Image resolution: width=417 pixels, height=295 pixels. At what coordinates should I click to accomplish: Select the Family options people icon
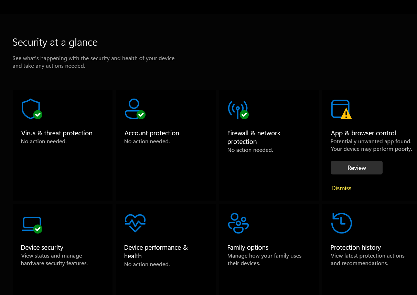pos(238,223)
